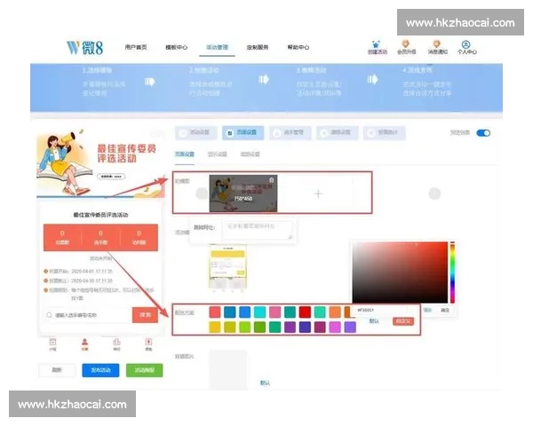Pick the bright blue swatch in first row

pos(245,312)
